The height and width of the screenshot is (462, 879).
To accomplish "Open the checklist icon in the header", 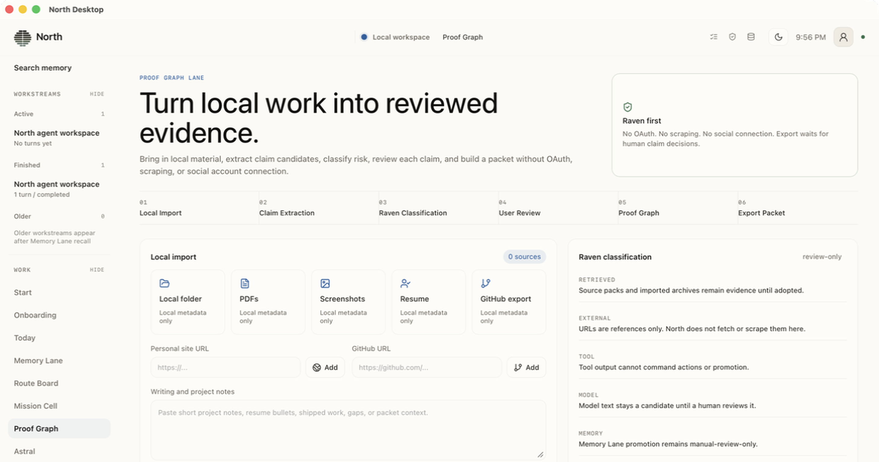I will 714,37.
